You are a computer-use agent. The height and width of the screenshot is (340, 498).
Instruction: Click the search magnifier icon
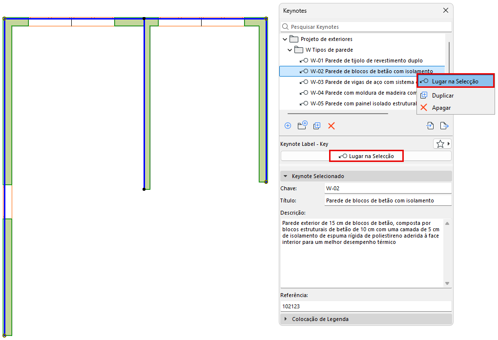tap(286, 27)
